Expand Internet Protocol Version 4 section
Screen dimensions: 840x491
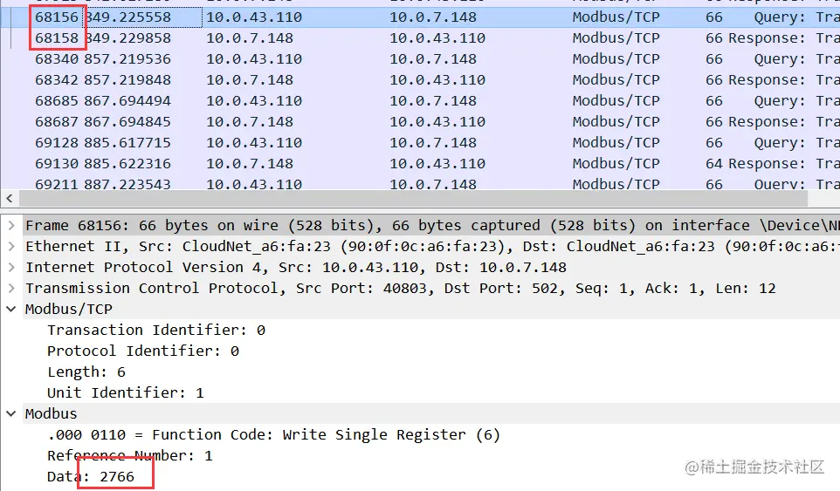click(x=11, y=267)
